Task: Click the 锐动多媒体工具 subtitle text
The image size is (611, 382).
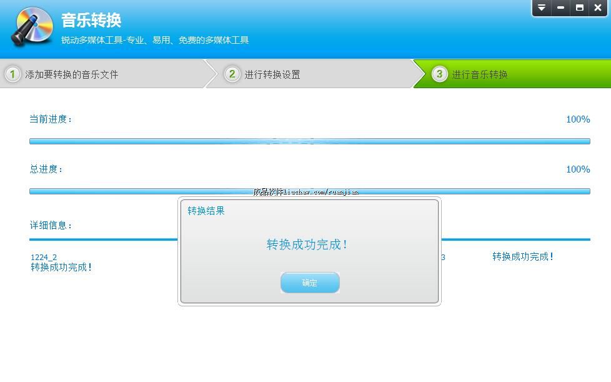Action: (155, 40)
